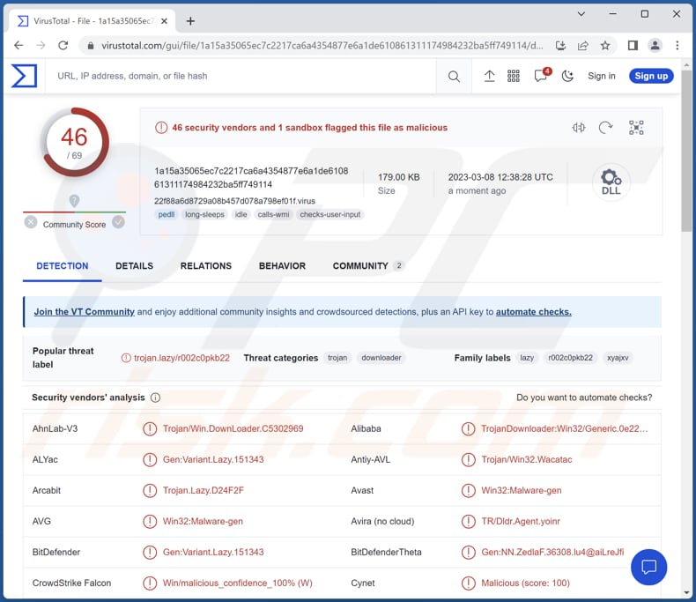Click popular threat label trojan.lazy/r002c0pkb22
This screenshot has width=696, height=602.
181,358
